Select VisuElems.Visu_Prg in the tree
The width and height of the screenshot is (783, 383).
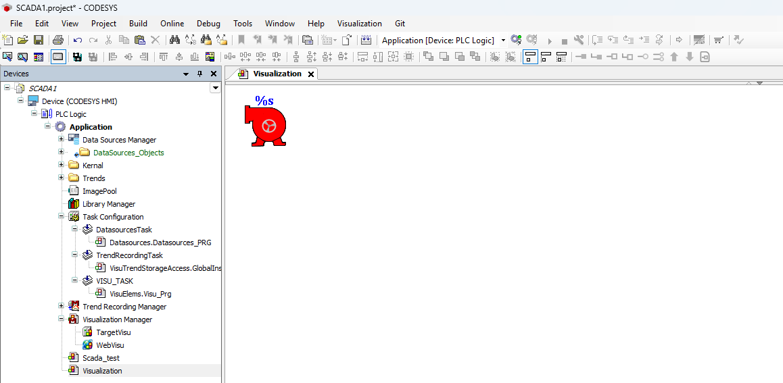click(x=141, y=294)
